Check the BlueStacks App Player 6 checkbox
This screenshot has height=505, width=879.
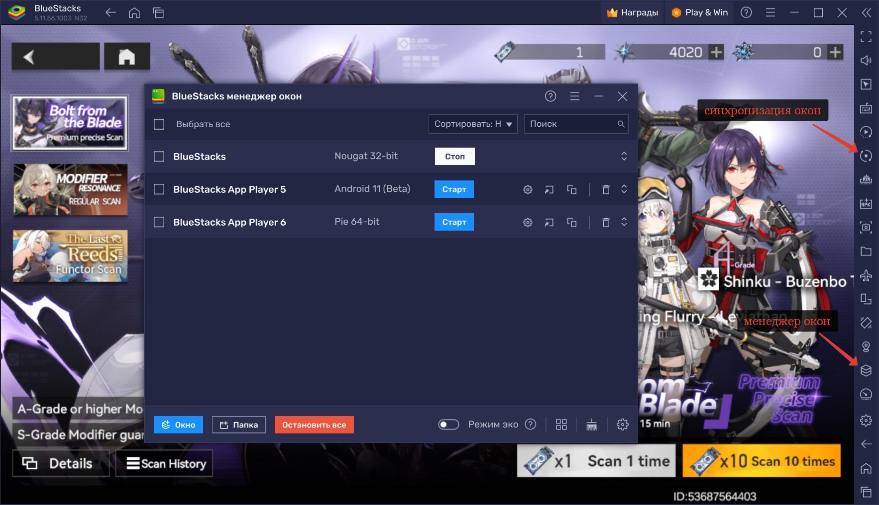(x=159, y=222)
